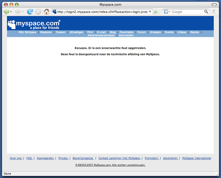Click the green Go arrow button
This screenshot has width=221, height=178.
pos(156,12)
